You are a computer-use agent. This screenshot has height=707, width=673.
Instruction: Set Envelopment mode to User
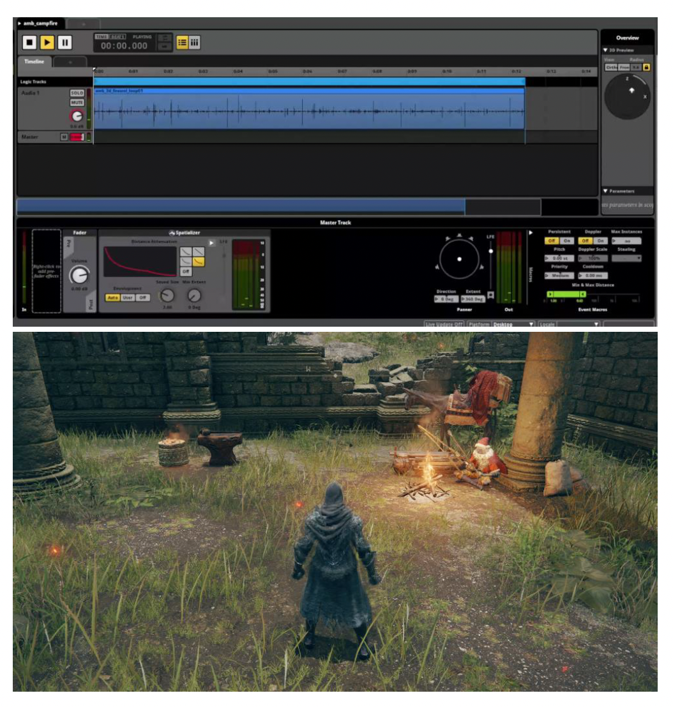tap(128, 297)
